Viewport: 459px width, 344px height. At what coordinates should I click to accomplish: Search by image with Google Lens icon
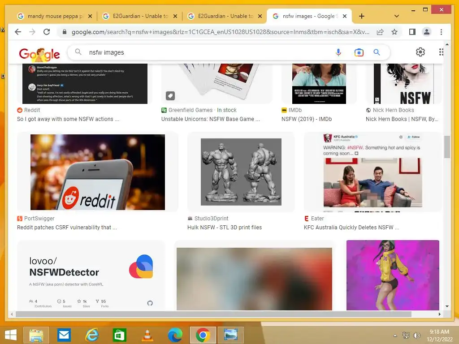tap(359, 52)
